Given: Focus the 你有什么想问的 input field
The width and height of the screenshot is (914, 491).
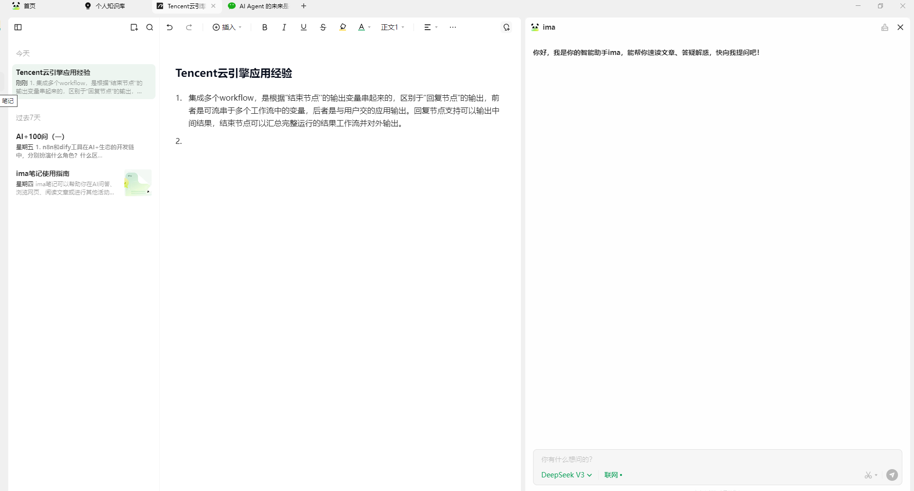Looking at the screenshot, I should pos(717,459).
